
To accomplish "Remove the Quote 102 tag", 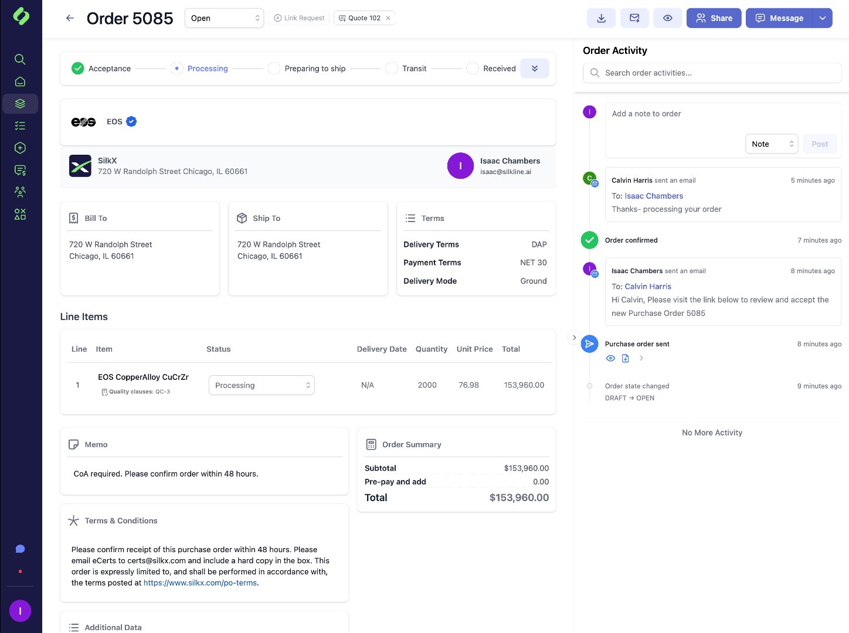I will (x=388, y=18).
